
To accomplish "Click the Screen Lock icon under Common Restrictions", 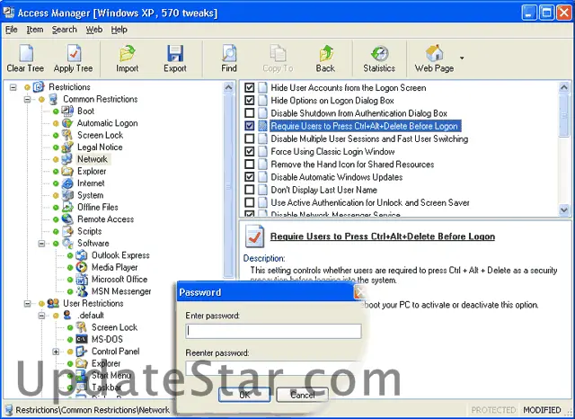I will [67, 135].
